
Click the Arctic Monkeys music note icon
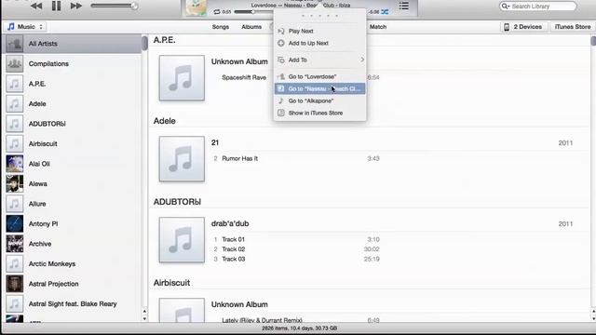click(x=15, y=264)
